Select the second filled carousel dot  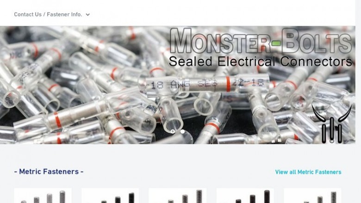point(182,131)
